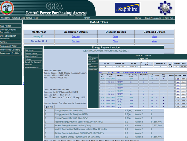The height and width of the screenshot is (141, 187).
Task: Open the Home link in top bar
Action: [138, 18]
